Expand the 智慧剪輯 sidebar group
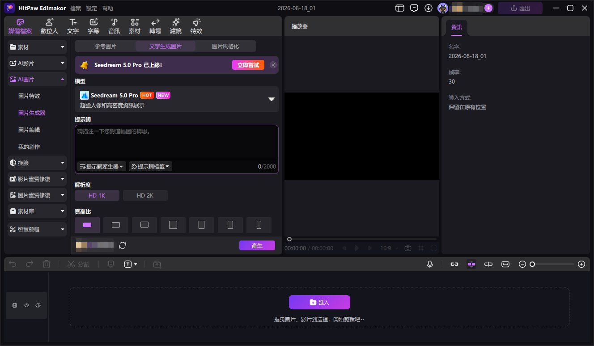Viewport: 594px width, 346px height. [38, 229]
